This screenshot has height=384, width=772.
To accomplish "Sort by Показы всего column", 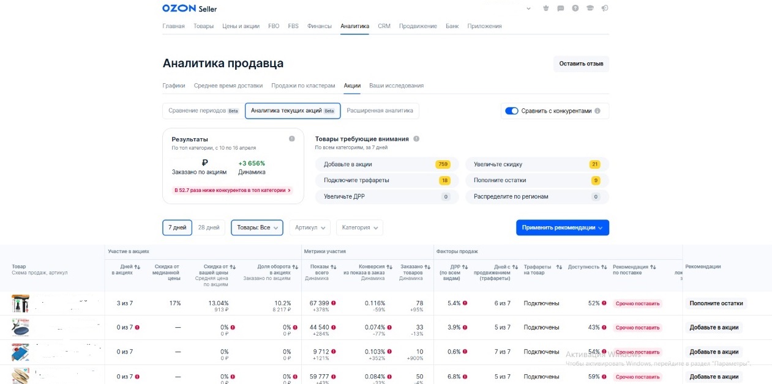I will tap(334, 267).
